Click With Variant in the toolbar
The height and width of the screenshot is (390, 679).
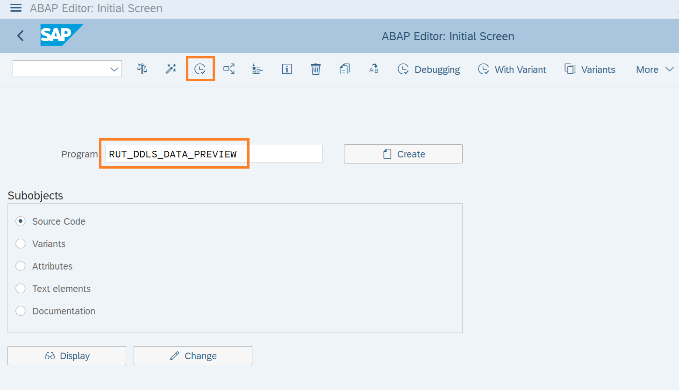pyautogui.click(x=512, y=70)
